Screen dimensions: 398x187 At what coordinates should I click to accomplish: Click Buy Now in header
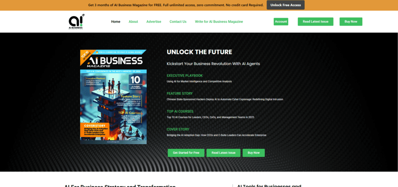pyautogui.click(x=351, y=21)
